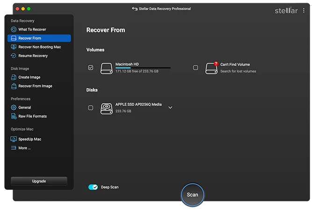Select Create Image under Disk Image
312x213 pixels.
39,77
